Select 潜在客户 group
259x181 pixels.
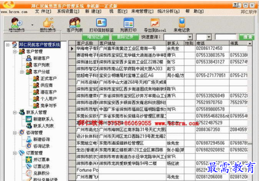click(x=49, y=92)
